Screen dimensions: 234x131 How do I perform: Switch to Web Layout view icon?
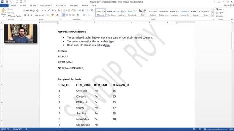pos(205,129)
